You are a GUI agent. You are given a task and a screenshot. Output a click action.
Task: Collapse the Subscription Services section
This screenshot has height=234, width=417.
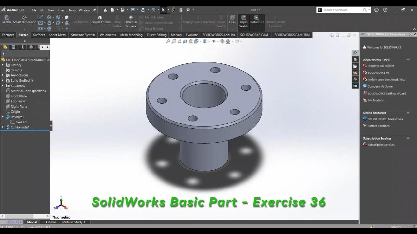click(x=408, y=138)
